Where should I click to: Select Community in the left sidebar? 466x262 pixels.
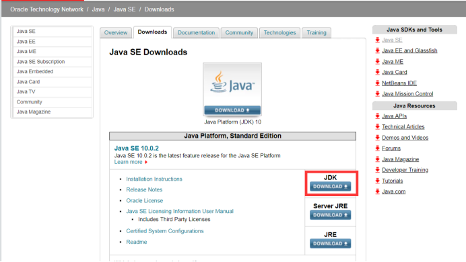(x=53, y=102)
